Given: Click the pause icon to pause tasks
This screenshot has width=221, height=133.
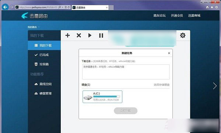Looking at the screenshot, I should pyautogui.click(x=101, y=35).
